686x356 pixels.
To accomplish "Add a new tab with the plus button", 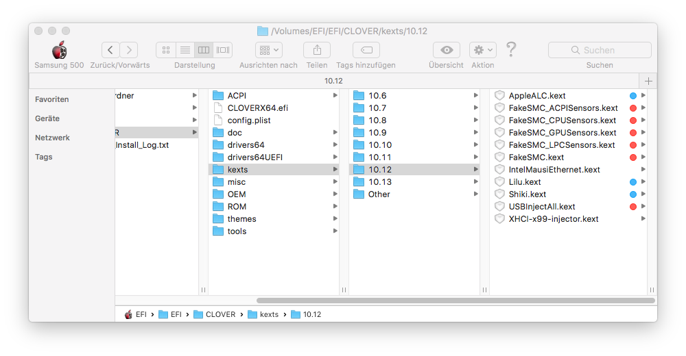I will point(648,81).
